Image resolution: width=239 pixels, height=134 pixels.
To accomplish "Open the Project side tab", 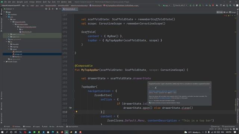I will coord(1,12).
